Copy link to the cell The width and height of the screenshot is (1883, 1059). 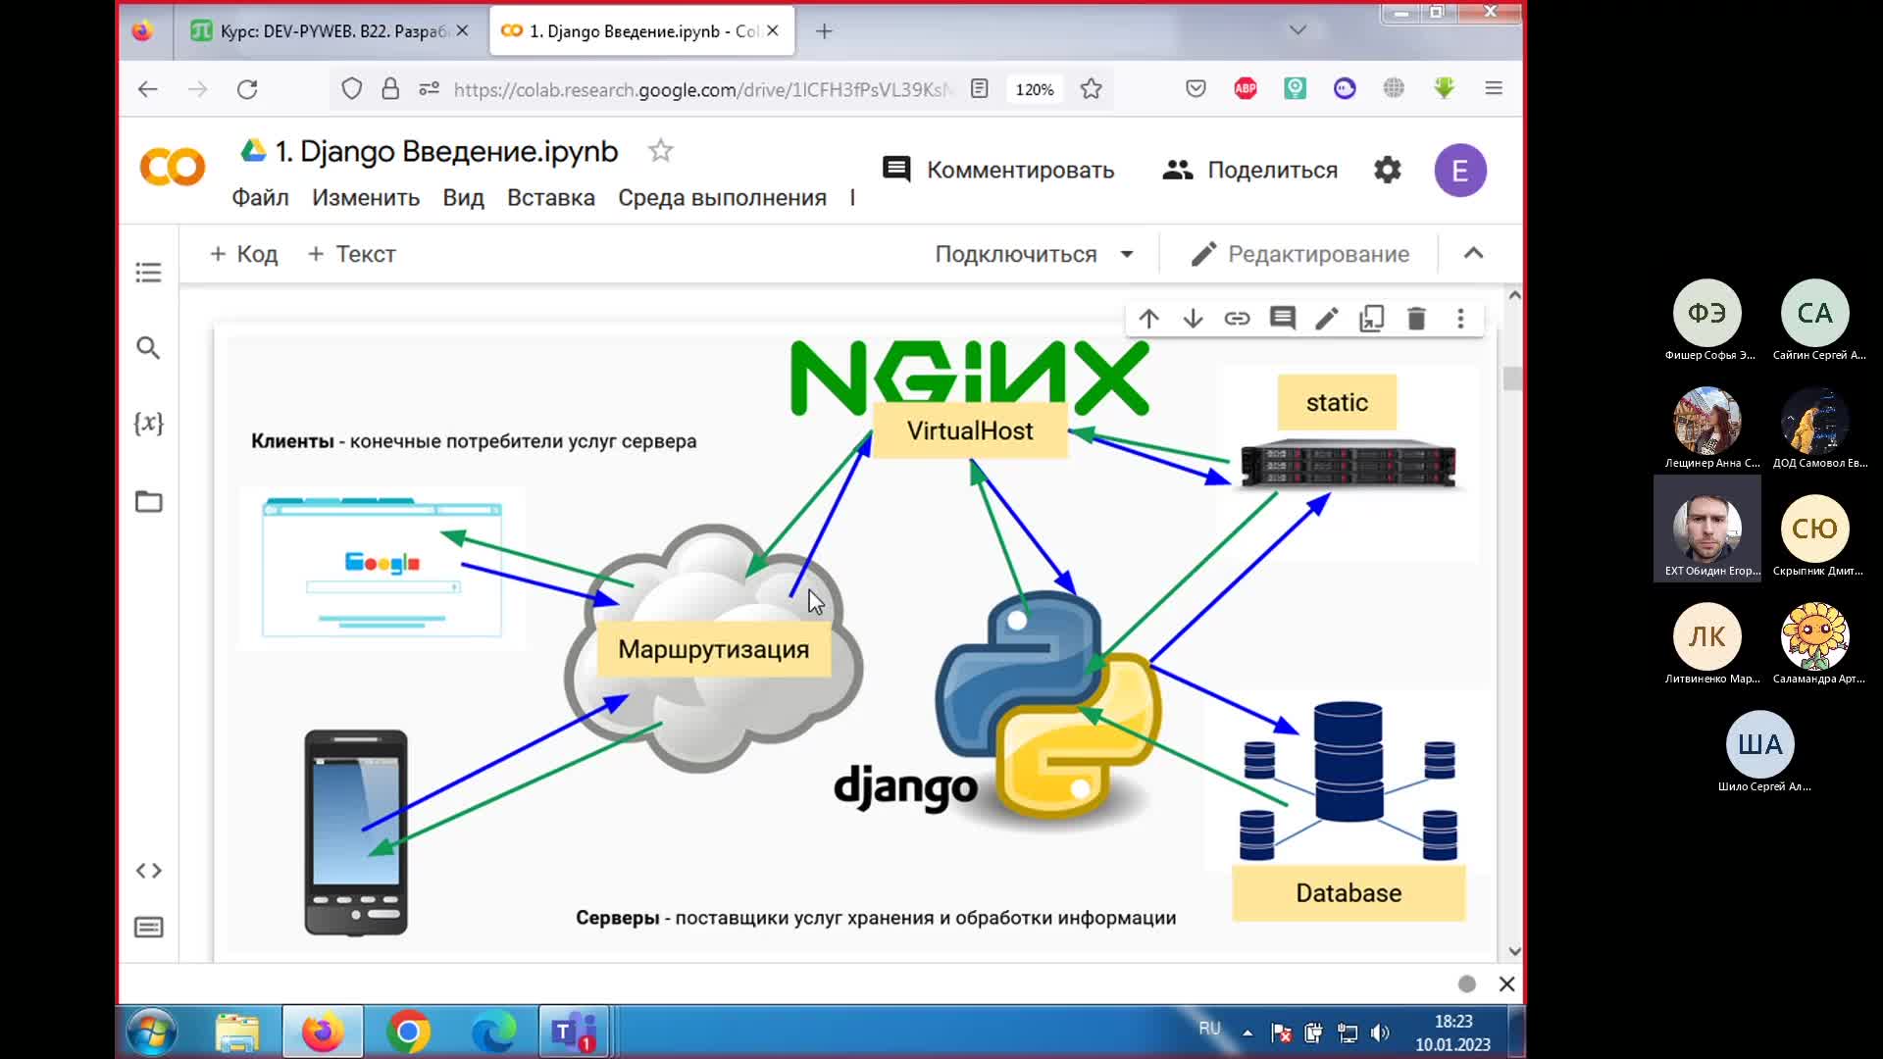pyautogui.click(x=1237, y=319)
